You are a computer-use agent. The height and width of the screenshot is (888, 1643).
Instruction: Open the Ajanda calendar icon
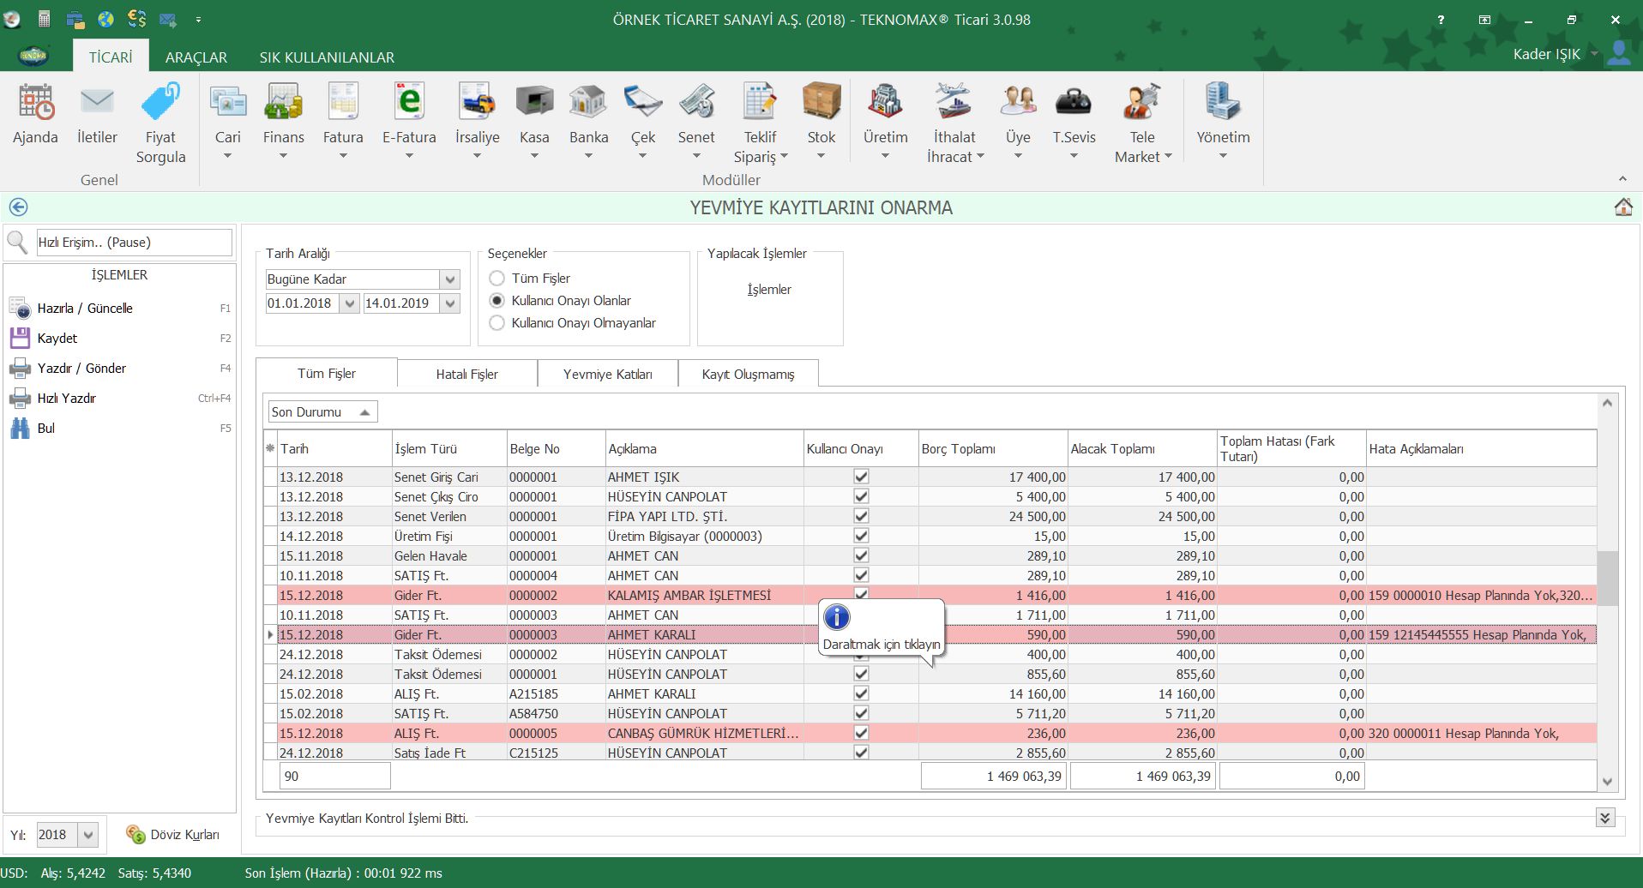pyautogui.click(x=35, y=103)
